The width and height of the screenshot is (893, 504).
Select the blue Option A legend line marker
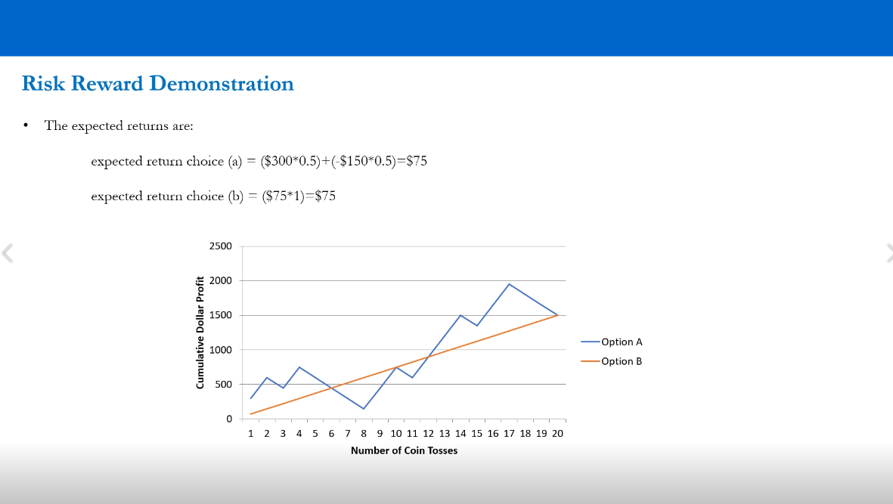590,342
